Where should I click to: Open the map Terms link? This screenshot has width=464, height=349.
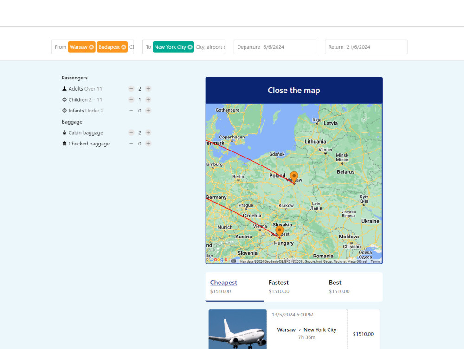[375, 261]
